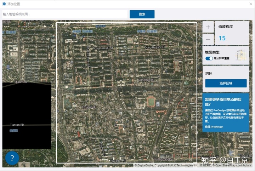This screenshot has width=255, height=171.
Task: Close the 添加位置 dialog window
Action: [x=251, y=4]
